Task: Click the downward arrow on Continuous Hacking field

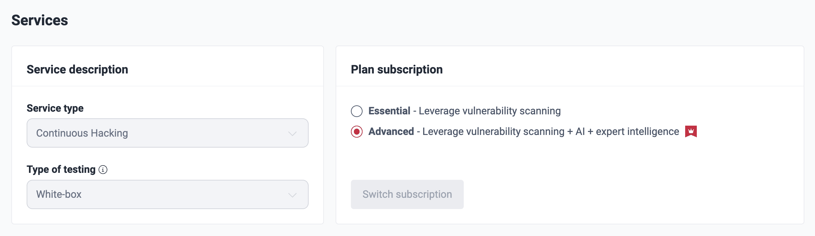Action: (x=292, y=133)
